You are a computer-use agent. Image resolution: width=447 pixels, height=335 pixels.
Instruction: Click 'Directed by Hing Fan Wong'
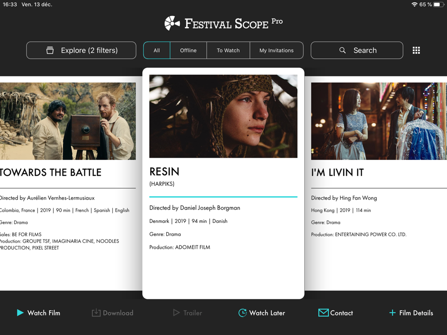click(x=344, y=198)
